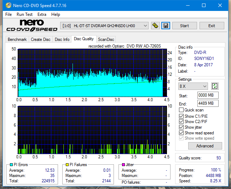Click the PI Errors total 224915

[x=48, y=181]
